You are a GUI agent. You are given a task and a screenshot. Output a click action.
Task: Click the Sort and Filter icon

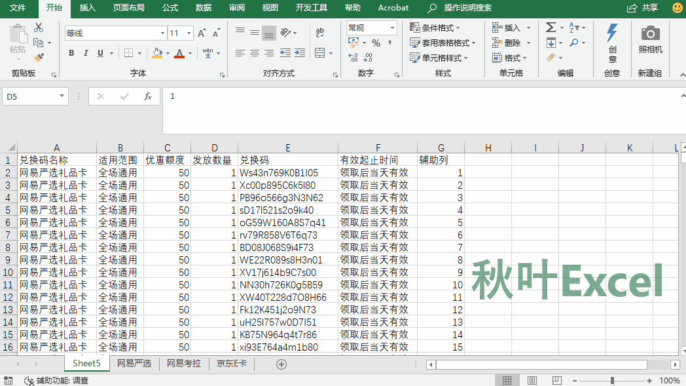pyautogui.click(x=574, y=28)
